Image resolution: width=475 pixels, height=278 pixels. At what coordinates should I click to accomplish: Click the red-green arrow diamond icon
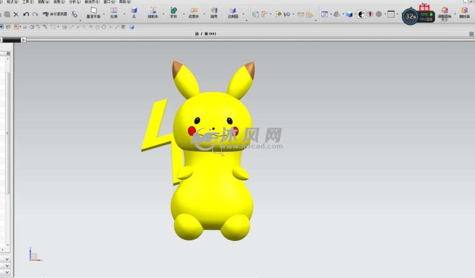287,14
